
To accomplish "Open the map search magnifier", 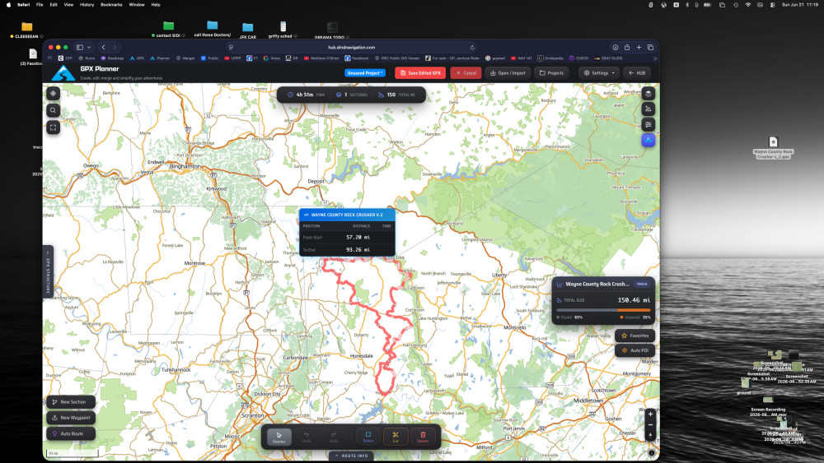I will tap(53, 110).
